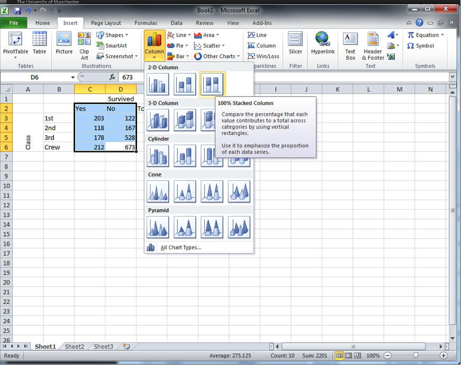Image resolution: width=461 pixels, height=365 pixels.
Task: Click the Symbol button
Action: point(421,46)
